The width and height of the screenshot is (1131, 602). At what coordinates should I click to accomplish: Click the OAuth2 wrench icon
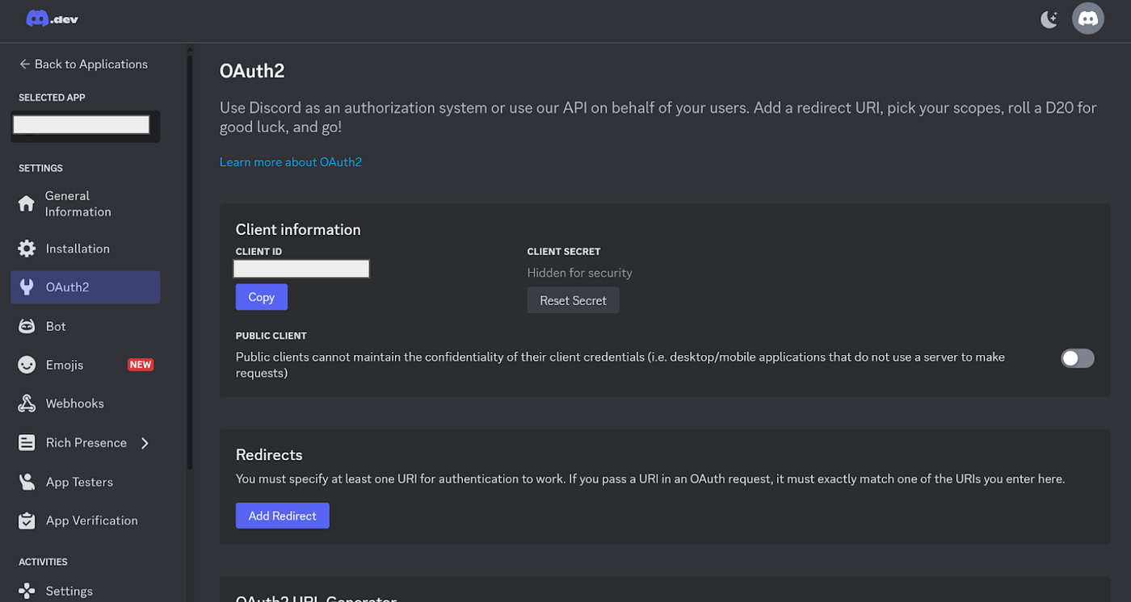pos(27,287)
